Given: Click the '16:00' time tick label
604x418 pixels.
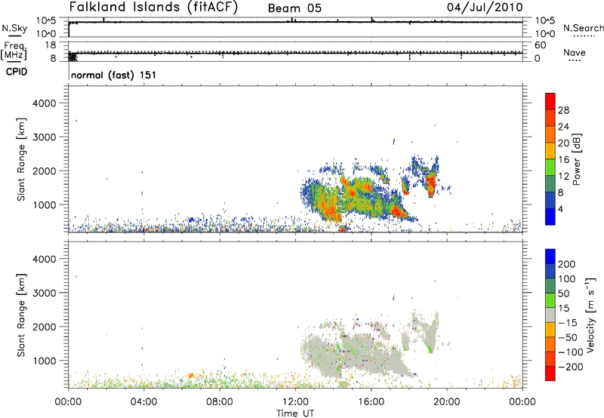Looking at the screenshot, I should (371, 402).
